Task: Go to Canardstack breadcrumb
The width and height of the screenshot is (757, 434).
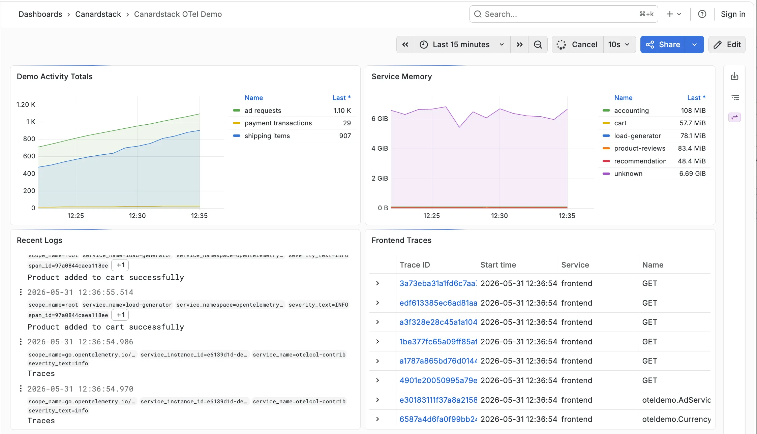Action: (x=98, y=14)
